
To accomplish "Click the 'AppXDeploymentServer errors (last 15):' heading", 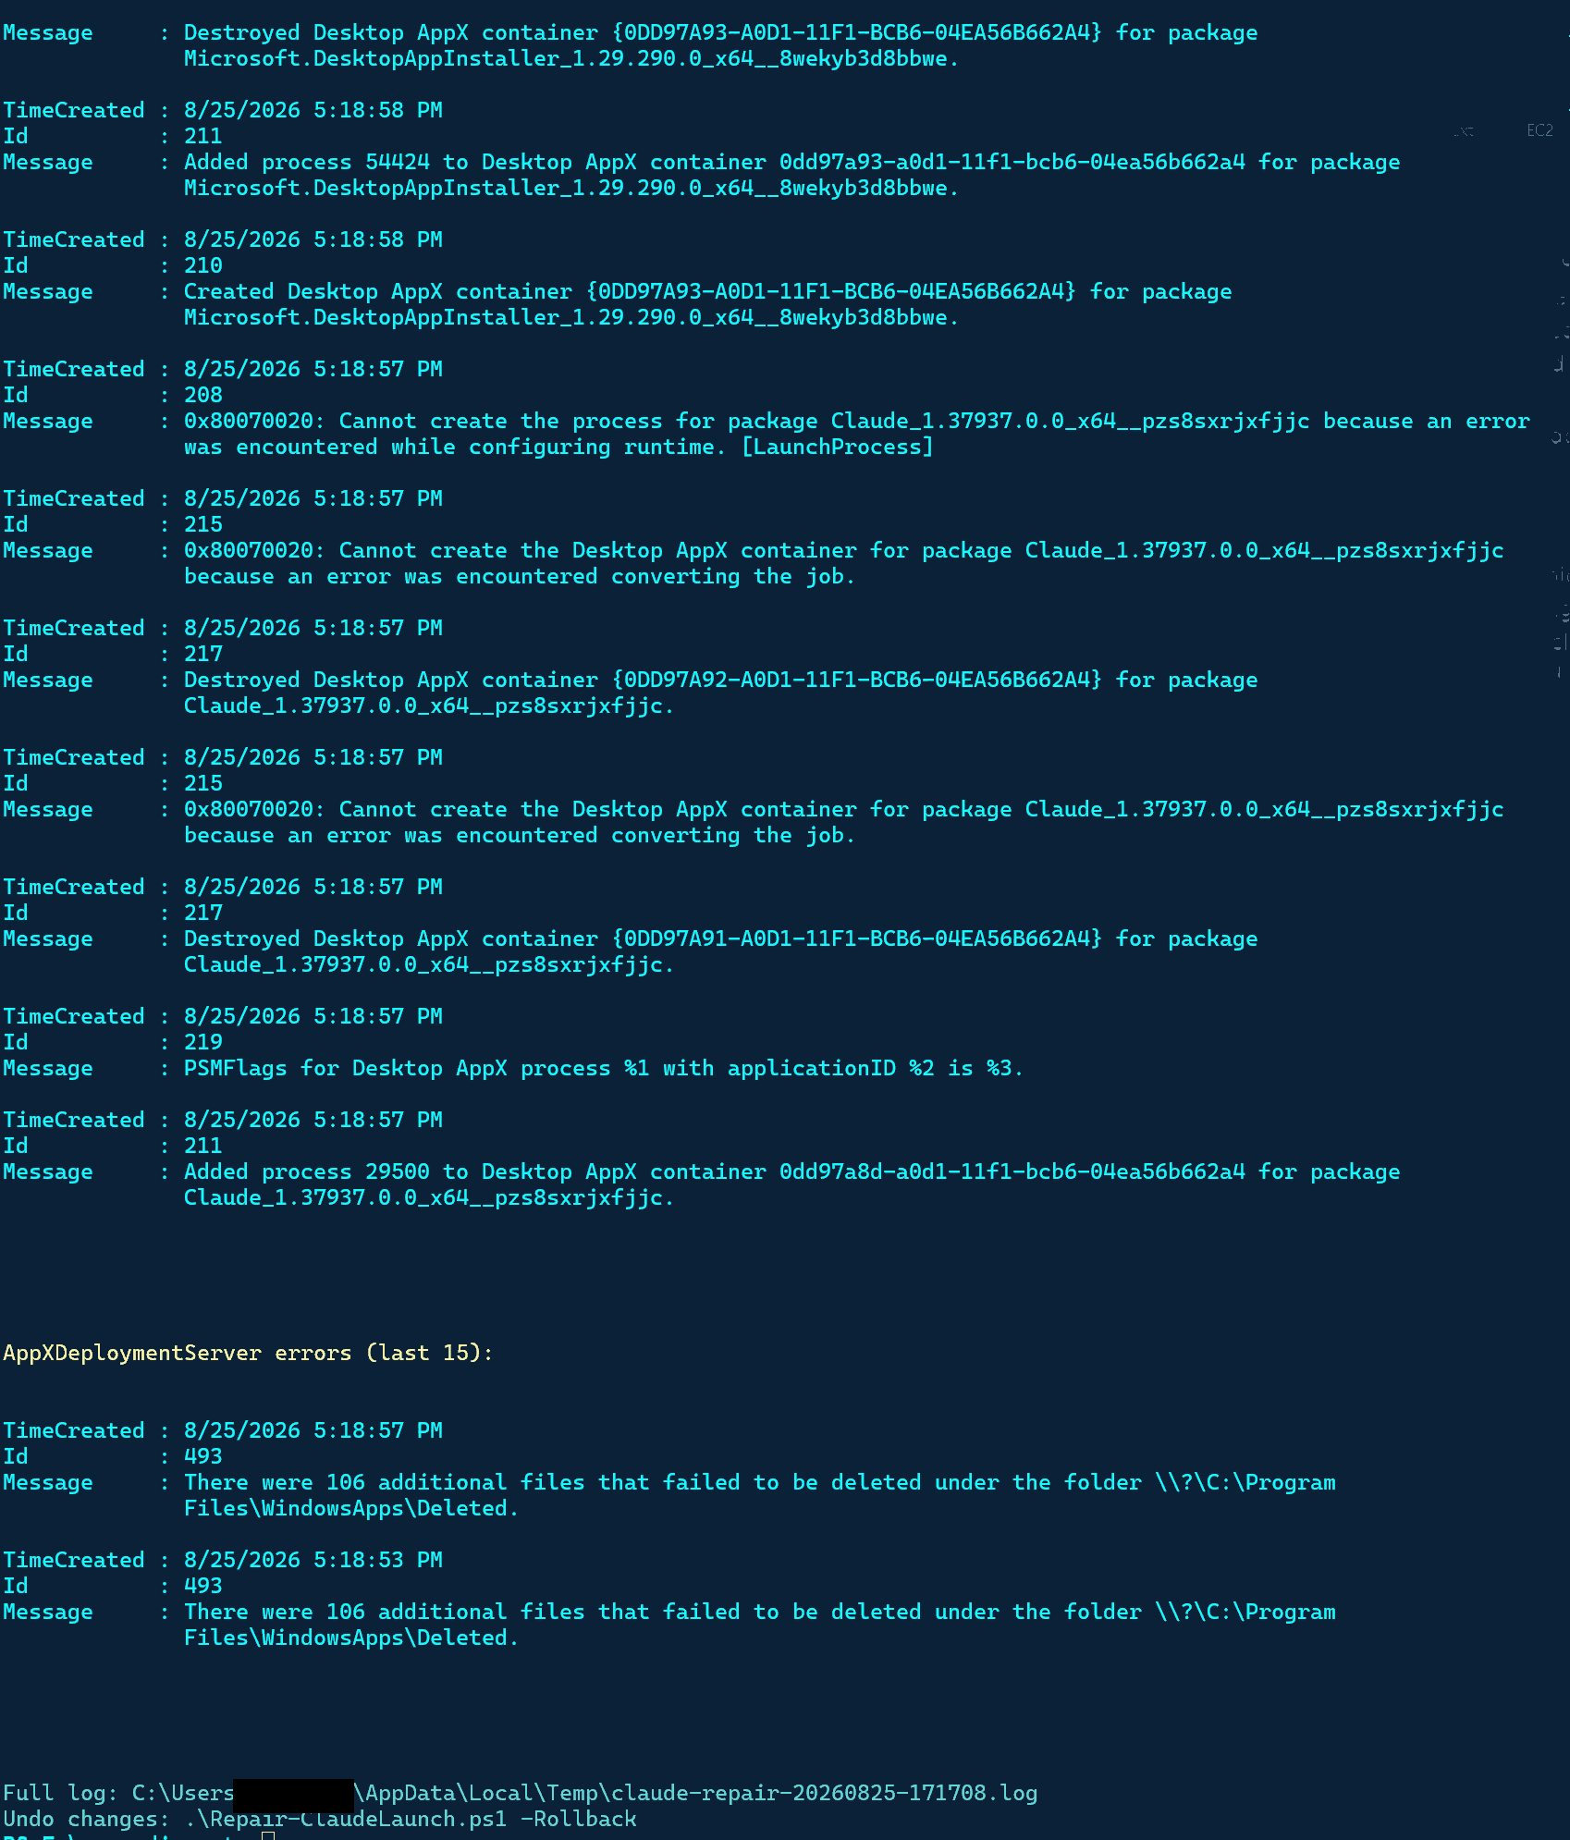I will [248, 1353].
